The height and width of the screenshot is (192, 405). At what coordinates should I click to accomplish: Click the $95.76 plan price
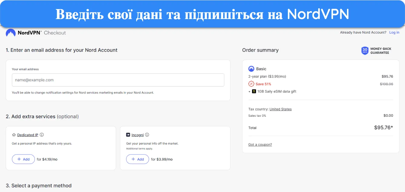coord(387,76)
